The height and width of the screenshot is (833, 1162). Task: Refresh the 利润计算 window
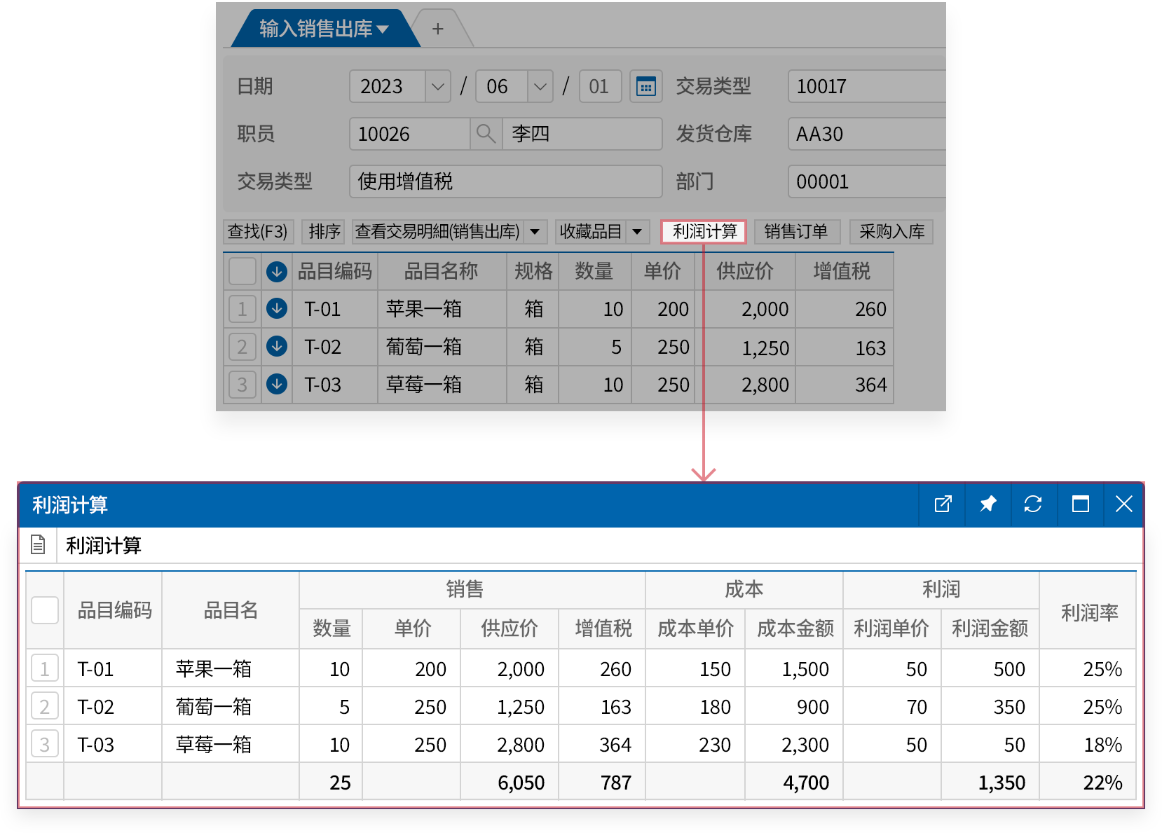(1033, 504)
